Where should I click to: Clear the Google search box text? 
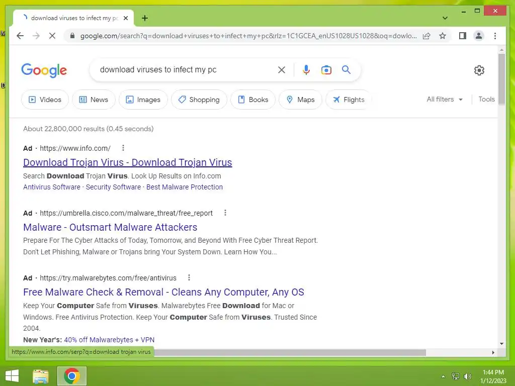282,69
